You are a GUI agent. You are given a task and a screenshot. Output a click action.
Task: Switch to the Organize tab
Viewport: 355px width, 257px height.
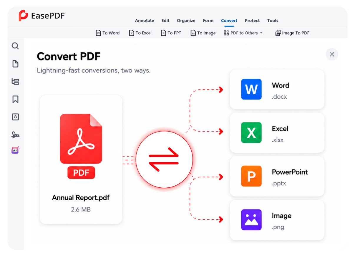click(186, 21)
